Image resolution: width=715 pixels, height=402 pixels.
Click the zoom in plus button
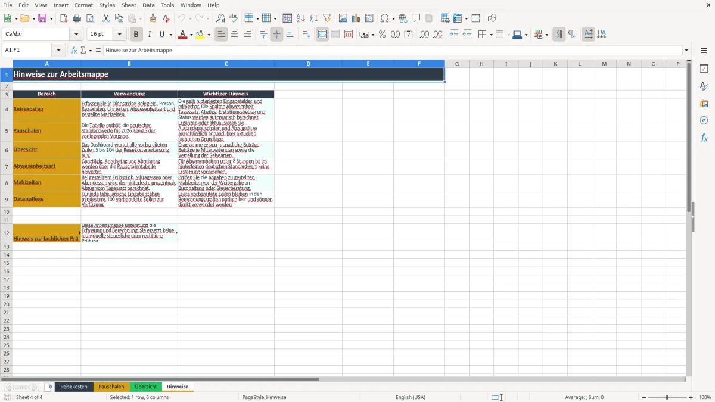691,397
